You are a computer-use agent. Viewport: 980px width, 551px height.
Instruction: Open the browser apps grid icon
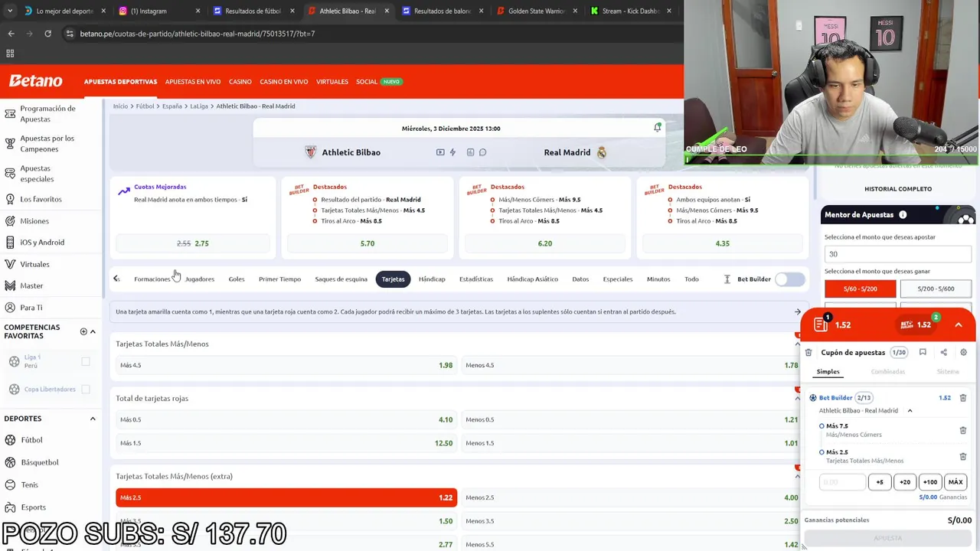(10, 54)
